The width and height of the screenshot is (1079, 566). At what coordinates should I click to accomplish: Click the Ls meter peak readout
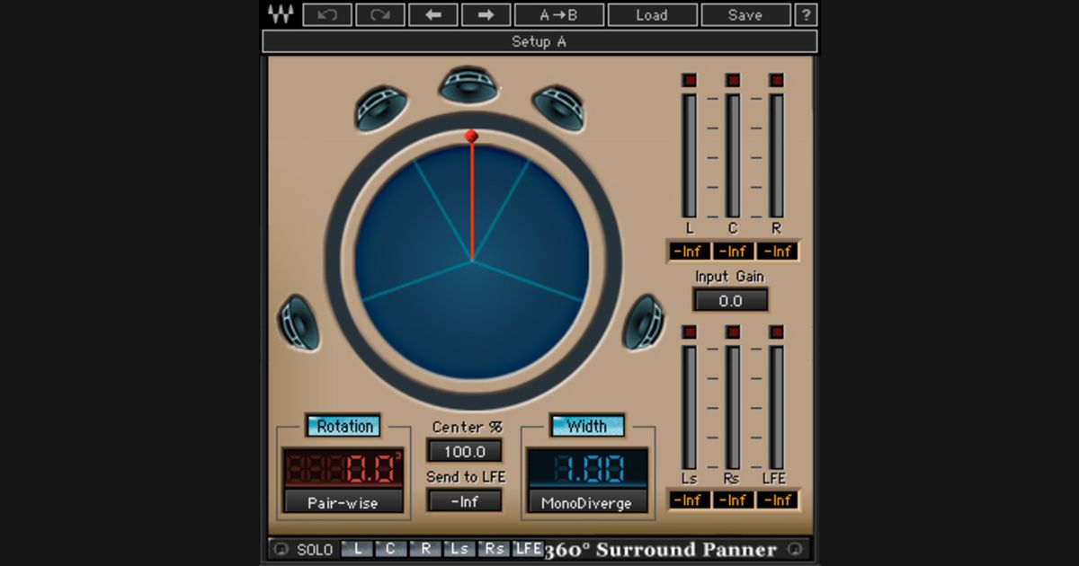pyautogui.click(x=690, y=500)
